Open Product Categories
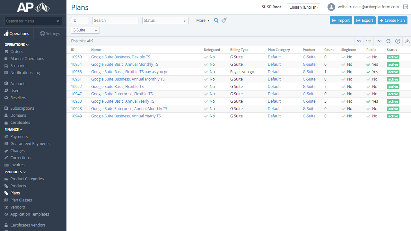The image size is (411, 231). [27, 179]
